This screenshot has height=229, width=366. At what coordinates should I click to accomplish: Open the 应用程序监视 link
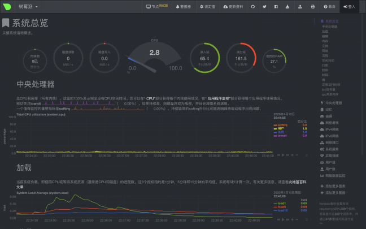point(219,98)
